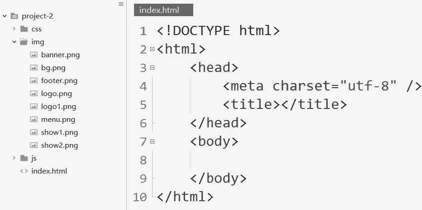
Task: Click the image icon beside show2.png
Action: click(34, 145)
